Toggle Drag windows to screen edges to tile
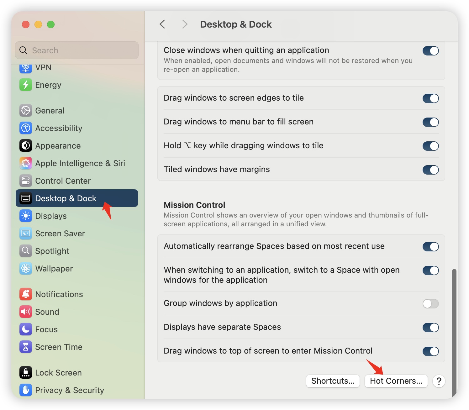This screenshot has height=410, width=469. coord(431,98)
